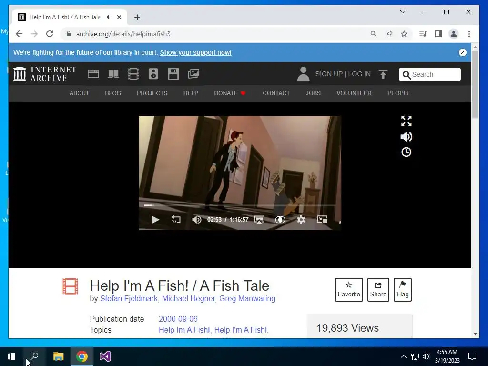Open creator Stefan Fjeldmark link
Screen dimensions: 488x366
coord(129,298)
